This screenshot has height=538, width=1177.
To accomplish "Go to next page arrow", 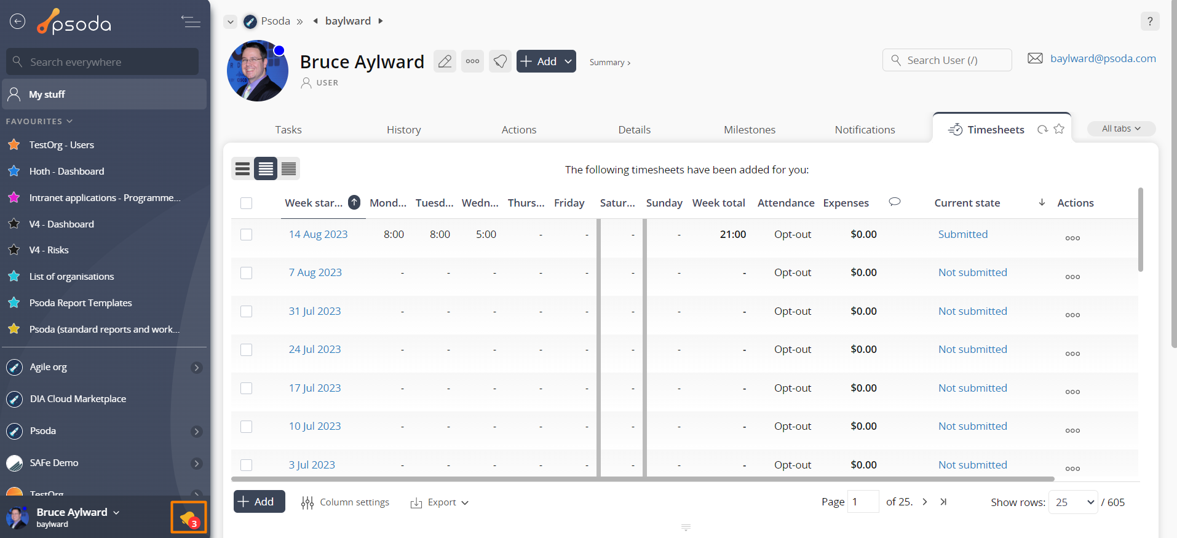I will click(x=924, y=502).
